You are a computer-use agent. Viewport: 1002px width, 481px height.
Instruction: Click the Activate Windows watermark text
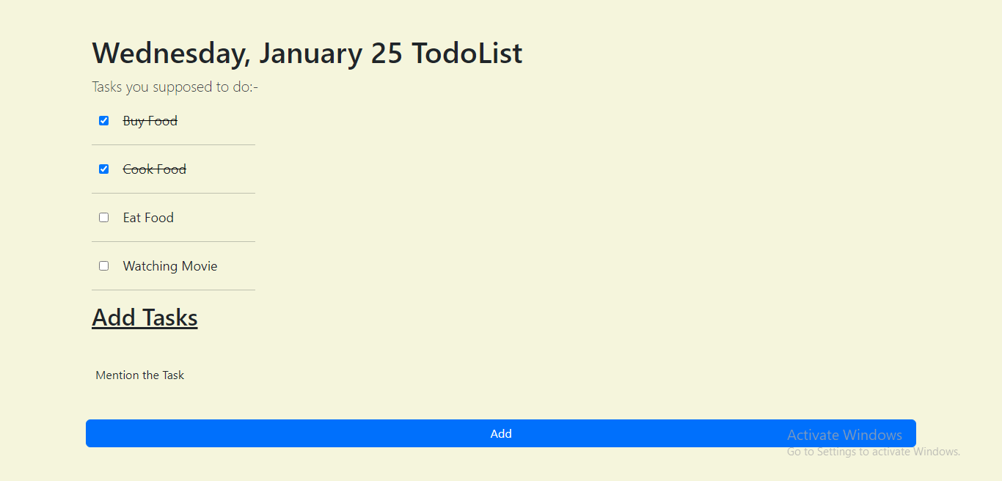[844, 435]
